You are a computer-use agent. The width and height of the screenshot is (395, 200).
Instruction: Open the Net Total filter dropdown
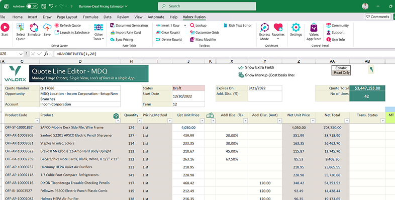347,121
